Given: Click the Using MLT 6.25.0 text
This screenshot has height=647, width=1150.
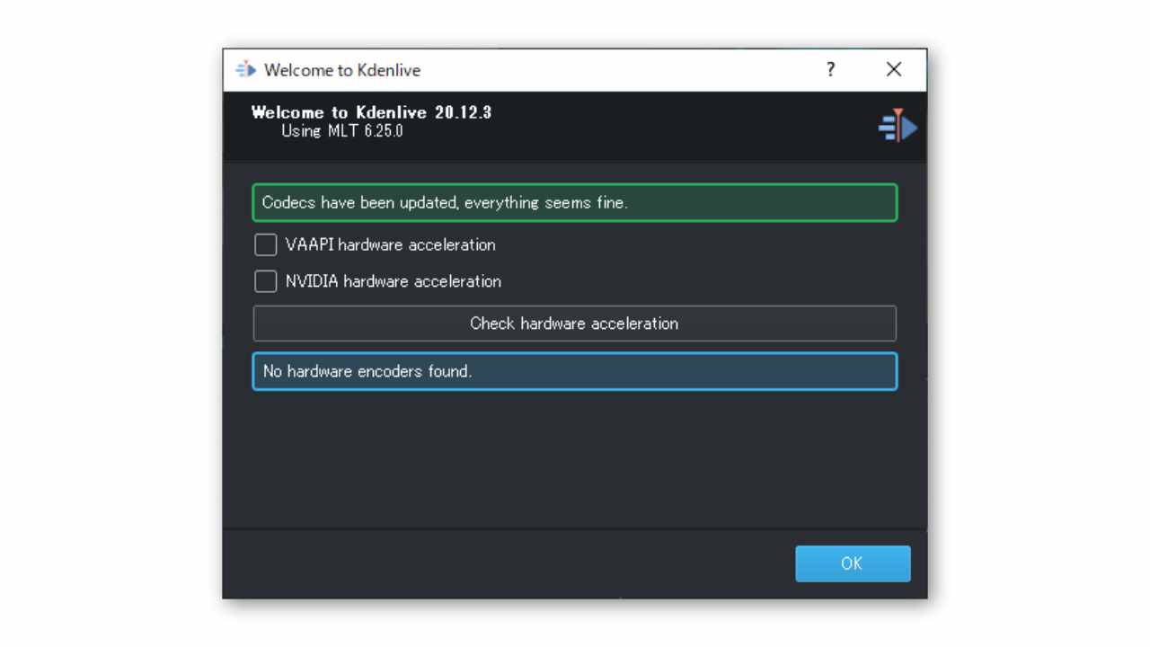Looking at the screenshot, I should pyautogui.click(x=342, y=131).
